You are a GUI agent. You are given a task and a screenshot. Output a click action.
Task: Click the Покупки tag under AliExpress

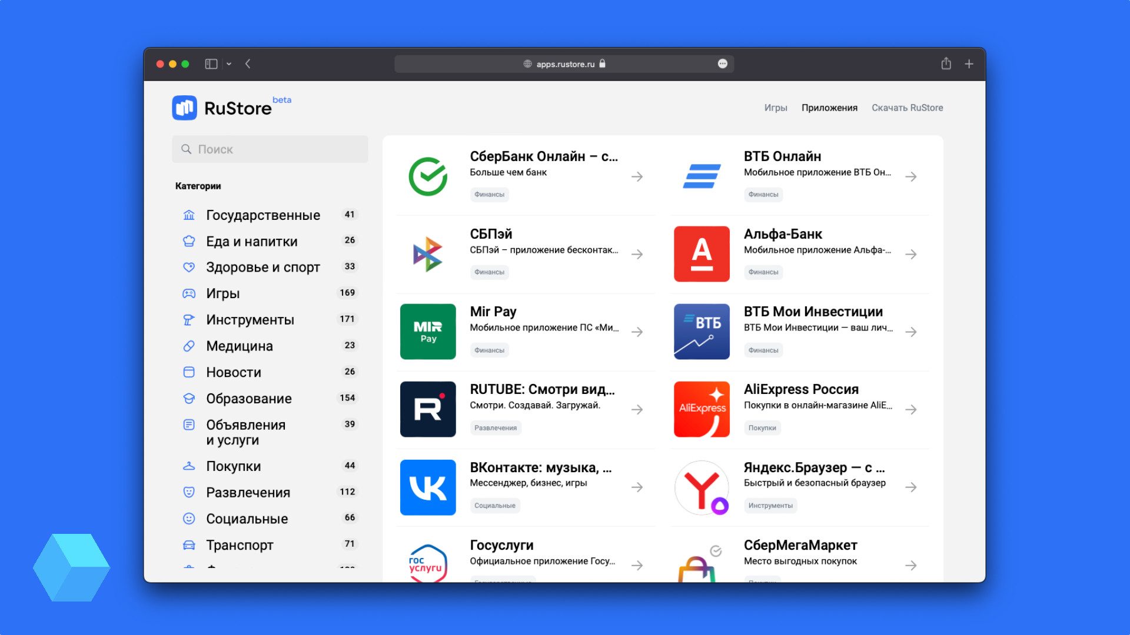pyautogui.click(x=762, y=428)
